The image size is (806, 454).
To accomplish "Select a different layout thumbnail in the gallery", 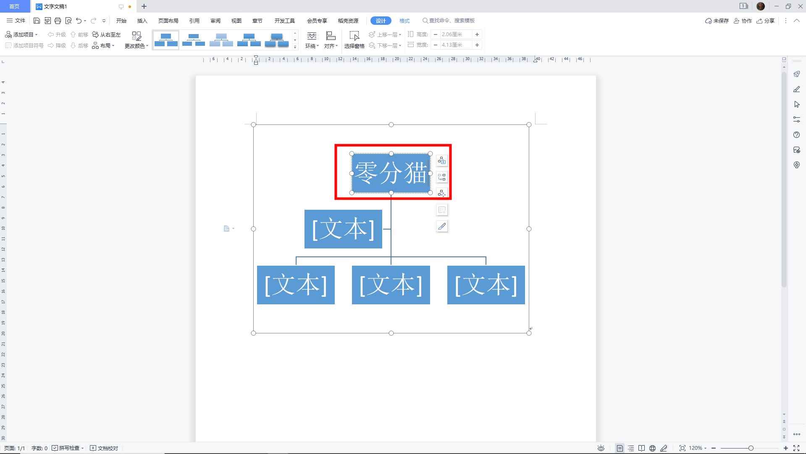I will [194, 39].
